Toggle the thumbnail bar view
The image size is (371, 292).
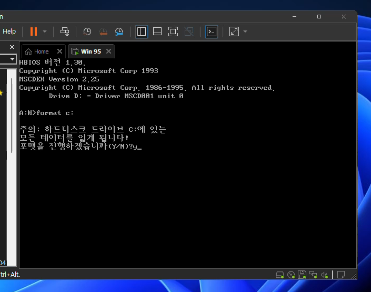[x=157, y=32]
